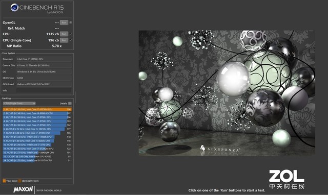Select the orange i7-10750H ranking entry

point(37,109)
